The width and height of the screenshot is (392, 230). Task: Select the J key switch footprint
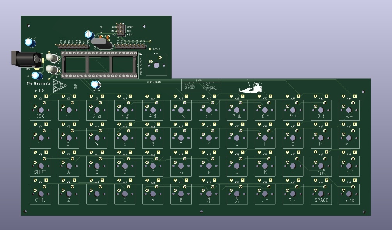[x=237, y=166]
